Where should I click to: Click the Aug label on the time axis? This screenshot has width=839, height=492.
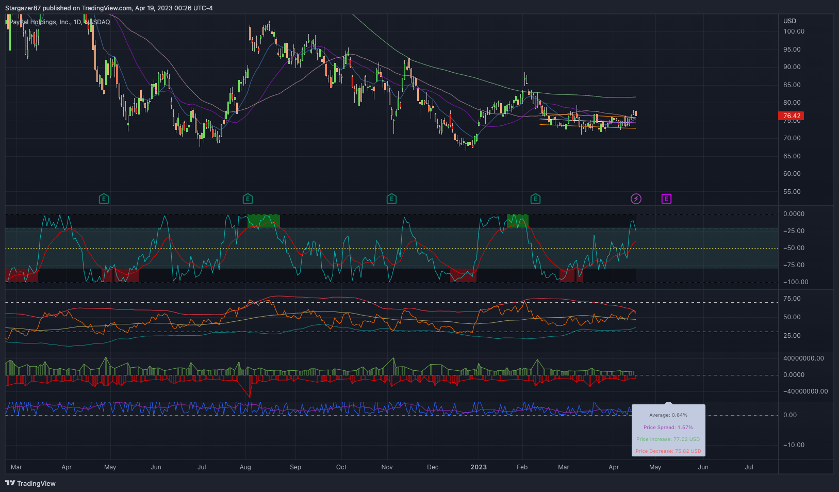pos(245,467)
